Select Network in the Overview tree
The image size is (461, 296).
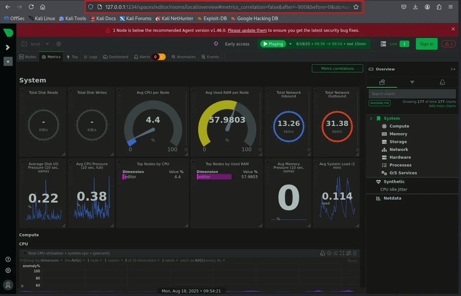tap(399, 150)
